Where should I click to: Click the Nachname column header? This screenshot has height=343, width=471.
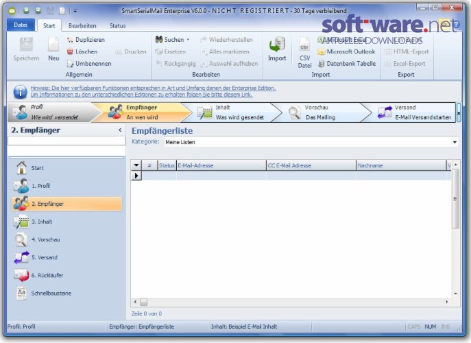click(x=401, y=165)
